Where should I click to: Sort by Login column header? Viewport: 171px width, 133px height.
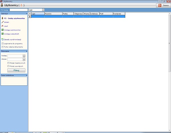tap(38, 14)
